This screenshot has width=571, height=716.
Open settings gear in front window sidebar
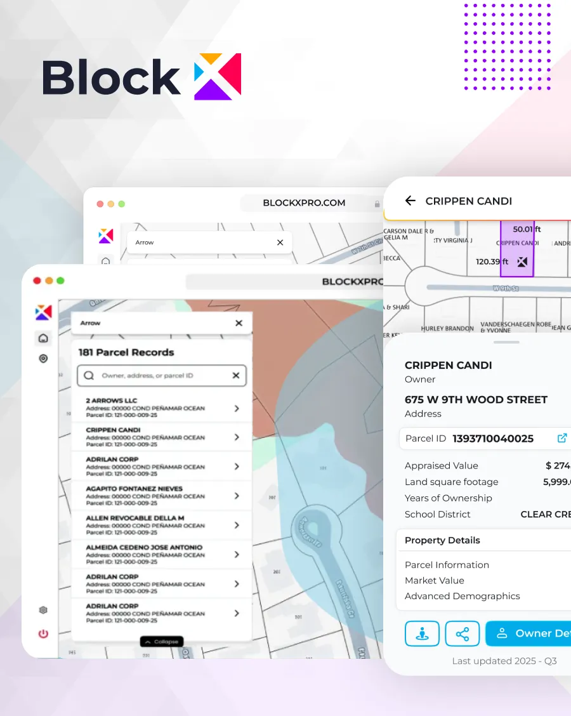43,610
